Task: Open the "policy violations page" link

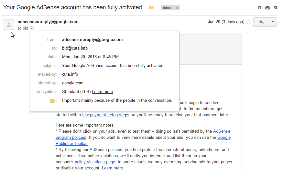Action: tap(95, 162)
